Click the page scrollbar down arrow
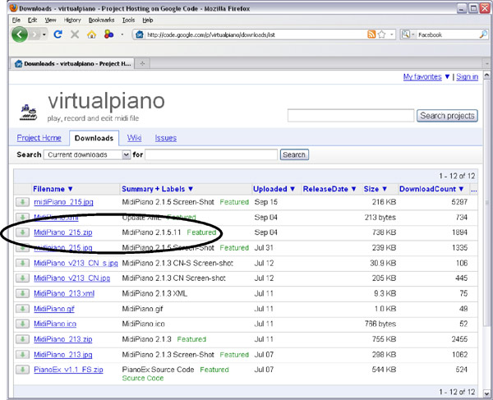 [x=486, y=393]
